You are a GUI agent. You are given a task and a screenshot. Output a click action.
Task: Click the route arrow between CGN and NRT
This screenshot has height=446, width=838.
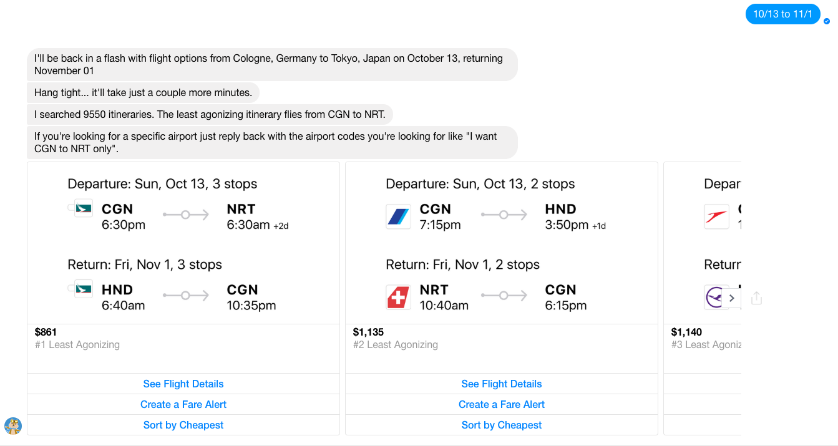[186, 215]
